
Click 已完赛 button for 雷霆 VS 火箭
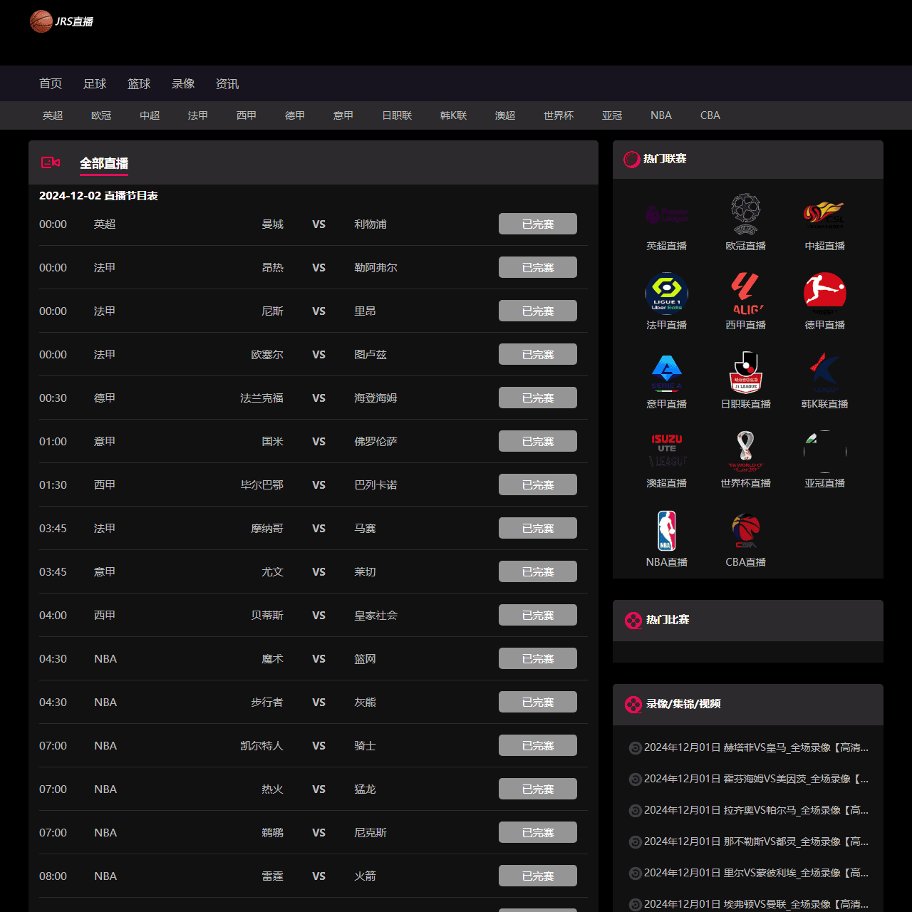[538, 876]
